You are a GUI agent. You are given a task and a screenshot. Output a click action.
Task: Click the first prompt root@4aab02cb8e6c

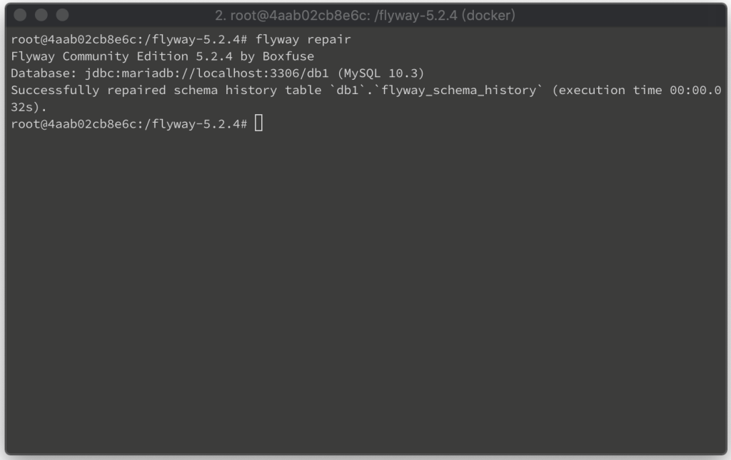click(74, 39)
